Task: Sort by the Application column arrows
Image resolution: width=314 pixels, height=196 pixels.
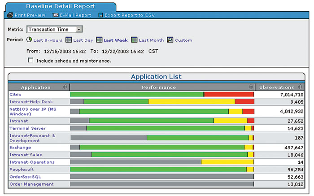Action: [66, 87]
